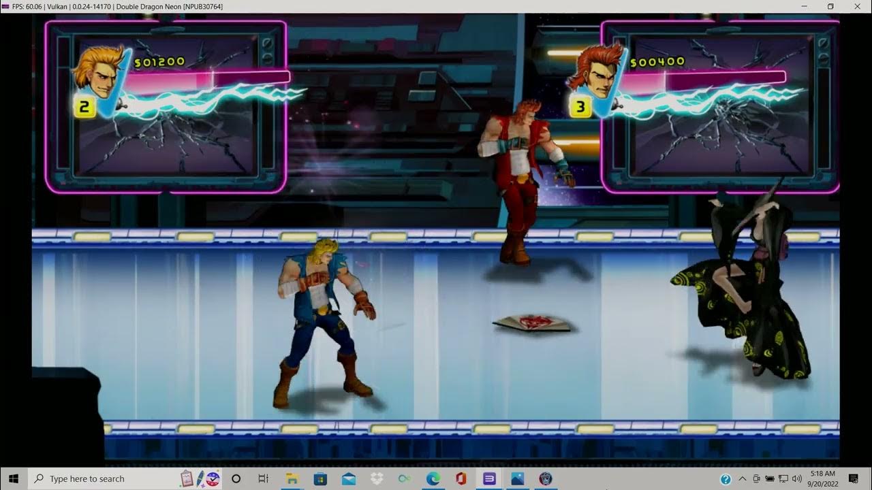Open the Cortana circle icon
This screenshot has width=872, height=490.
click(x=236, y=478)
